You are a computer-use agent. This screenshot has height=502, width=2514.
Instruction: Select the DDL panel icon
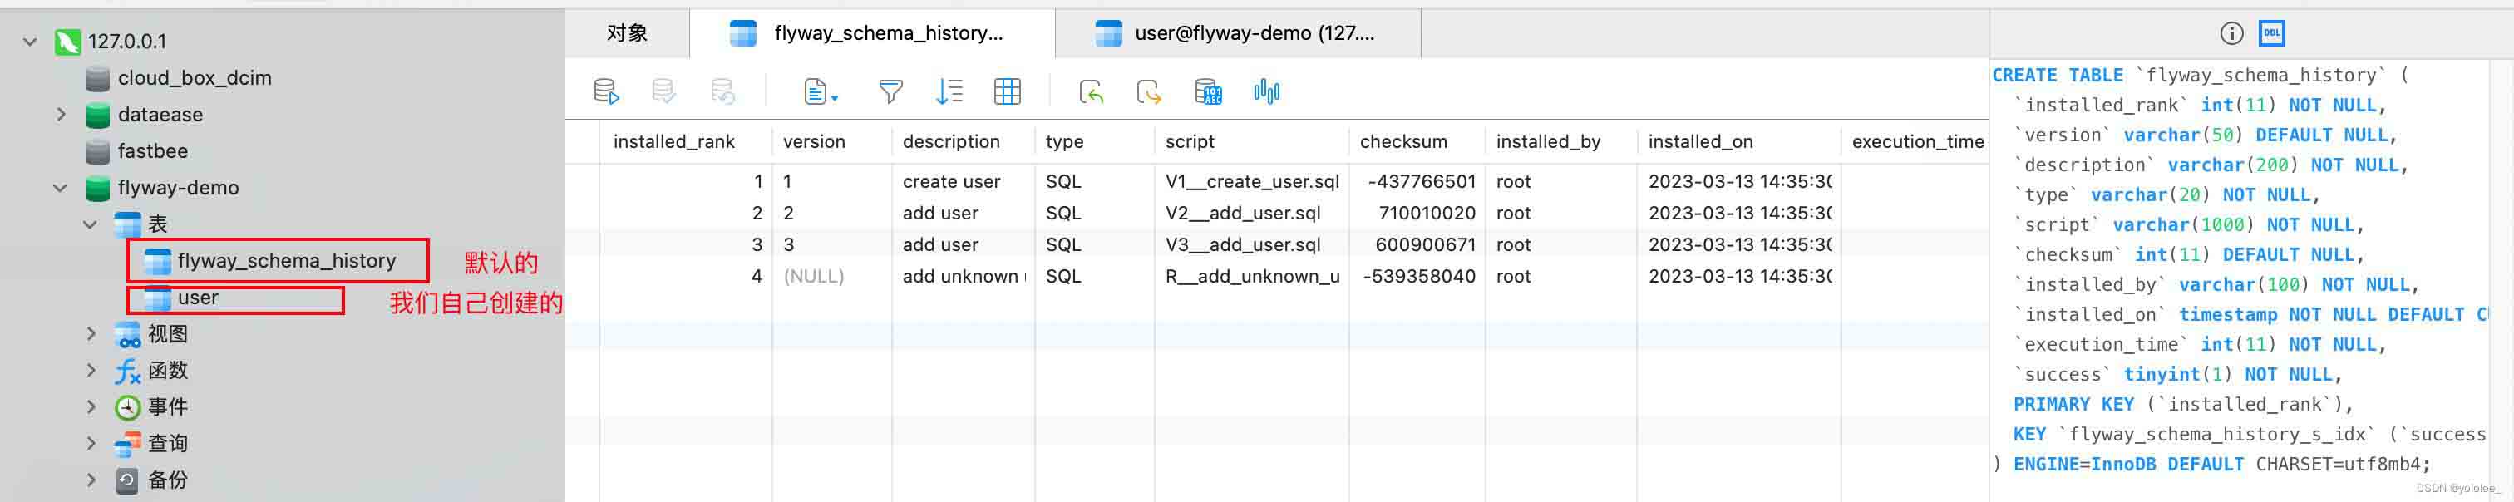click(x=2272, y=33)
